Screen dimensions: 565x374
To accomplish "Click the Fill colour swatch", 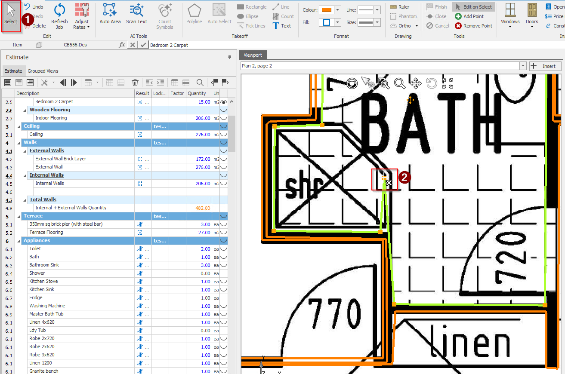I will (x=326, y=22).
